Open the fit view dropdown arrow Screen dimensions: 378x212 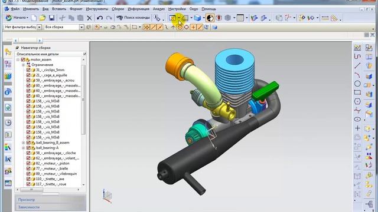[x=179, y=18]
